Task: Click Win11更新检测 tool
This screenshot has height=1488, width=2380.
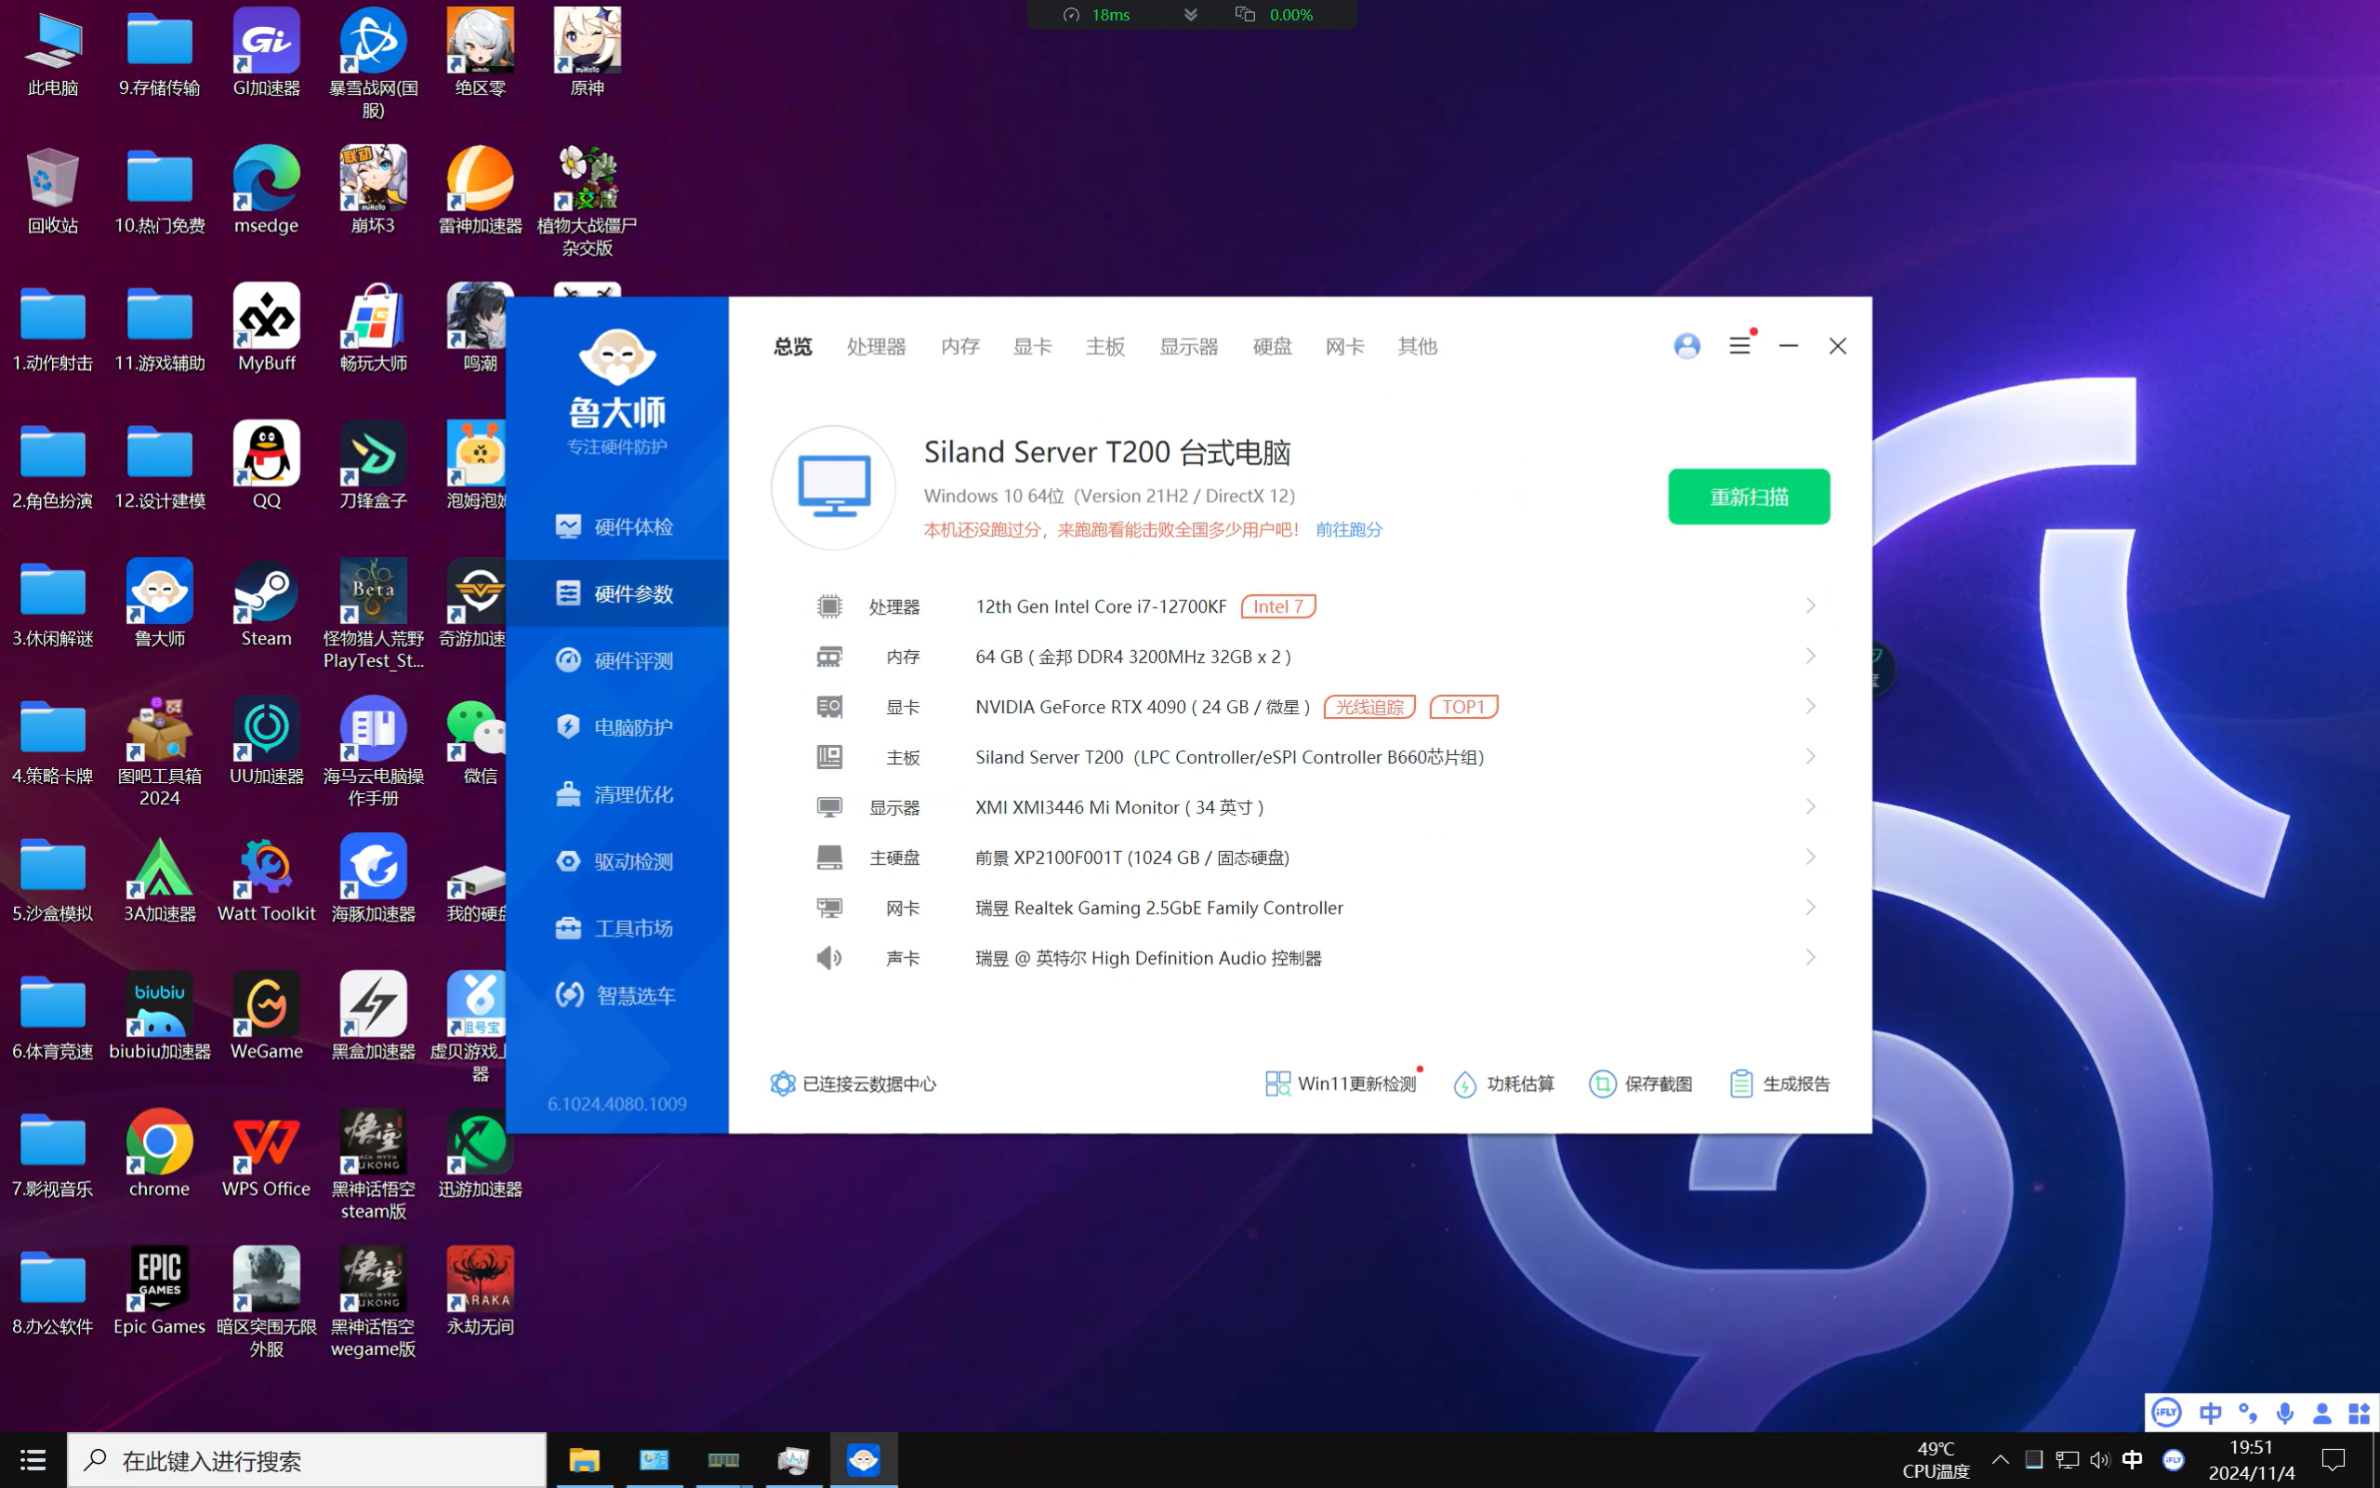Action: (x=1341, y=1083)
